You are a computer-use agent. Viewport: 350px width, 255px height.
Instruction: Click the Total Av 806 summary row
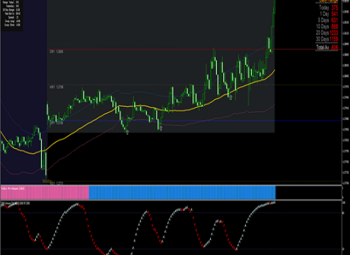327,47
